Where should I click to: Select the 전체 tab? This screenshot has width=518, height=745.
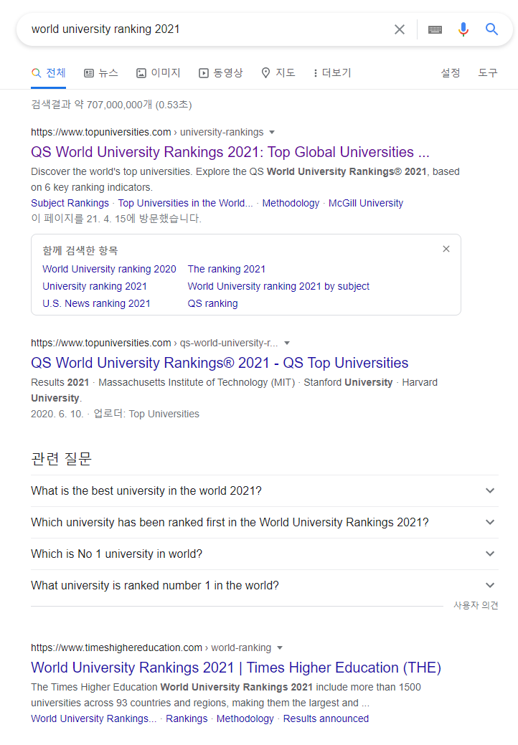pos(49,72)
